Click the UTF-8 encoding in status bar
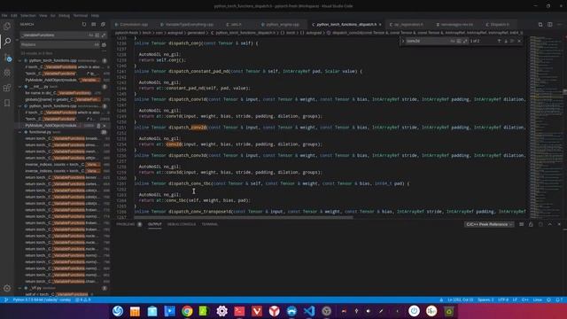Image resolution: width=567 pixels, height=319 pixels. pos(503,300)
